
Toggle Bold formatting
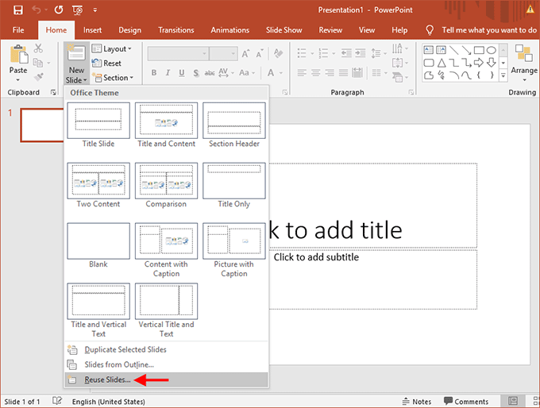point(154,73)
